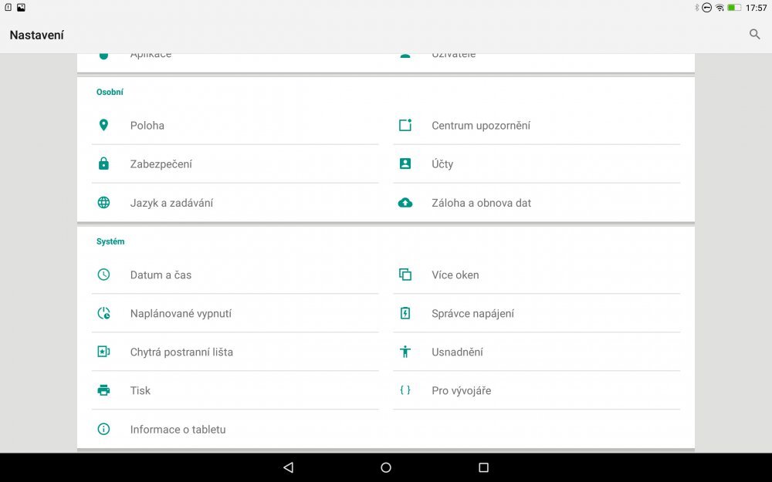This screenshot has height=482, width=772.
Task: Tap the info icon for Informace o tabletu
Action: coord(103,430)
